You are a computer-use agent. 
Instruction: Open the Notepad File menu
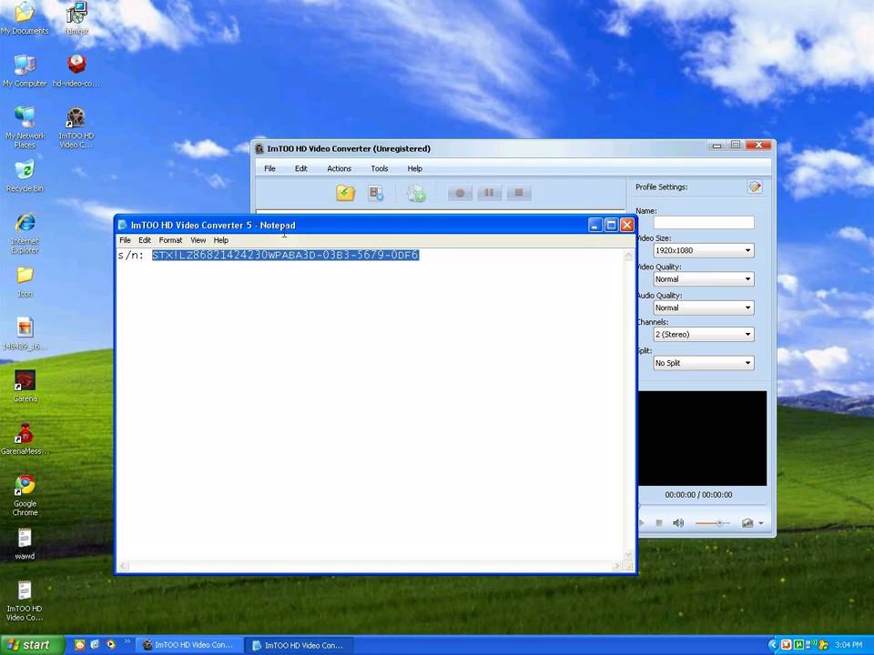coord(125,240)
